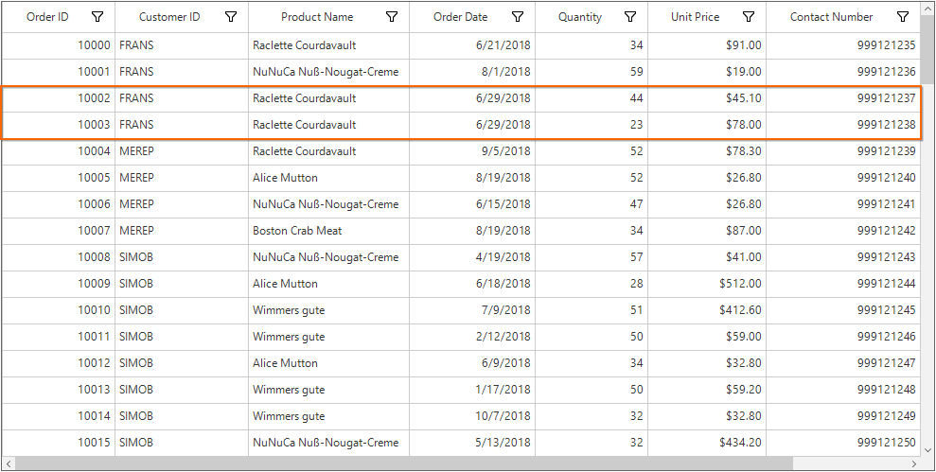Viewport: 936px width, 472px height.
Task: Select the 10/7/2018 order date cell
Action: pyautogui.click(x=472, y=416)
